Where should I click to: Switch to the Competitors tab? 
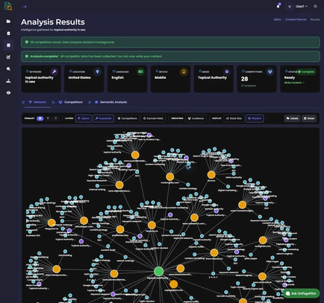coord(71,102)
